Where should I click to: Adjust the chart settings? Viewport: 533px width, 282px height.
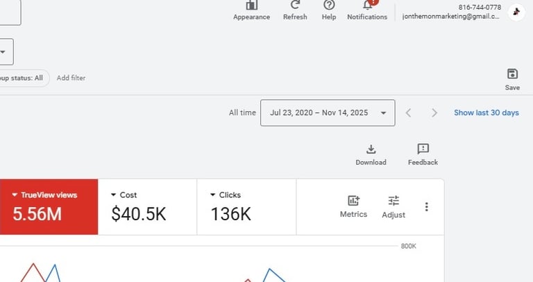(x=394, y=206)
